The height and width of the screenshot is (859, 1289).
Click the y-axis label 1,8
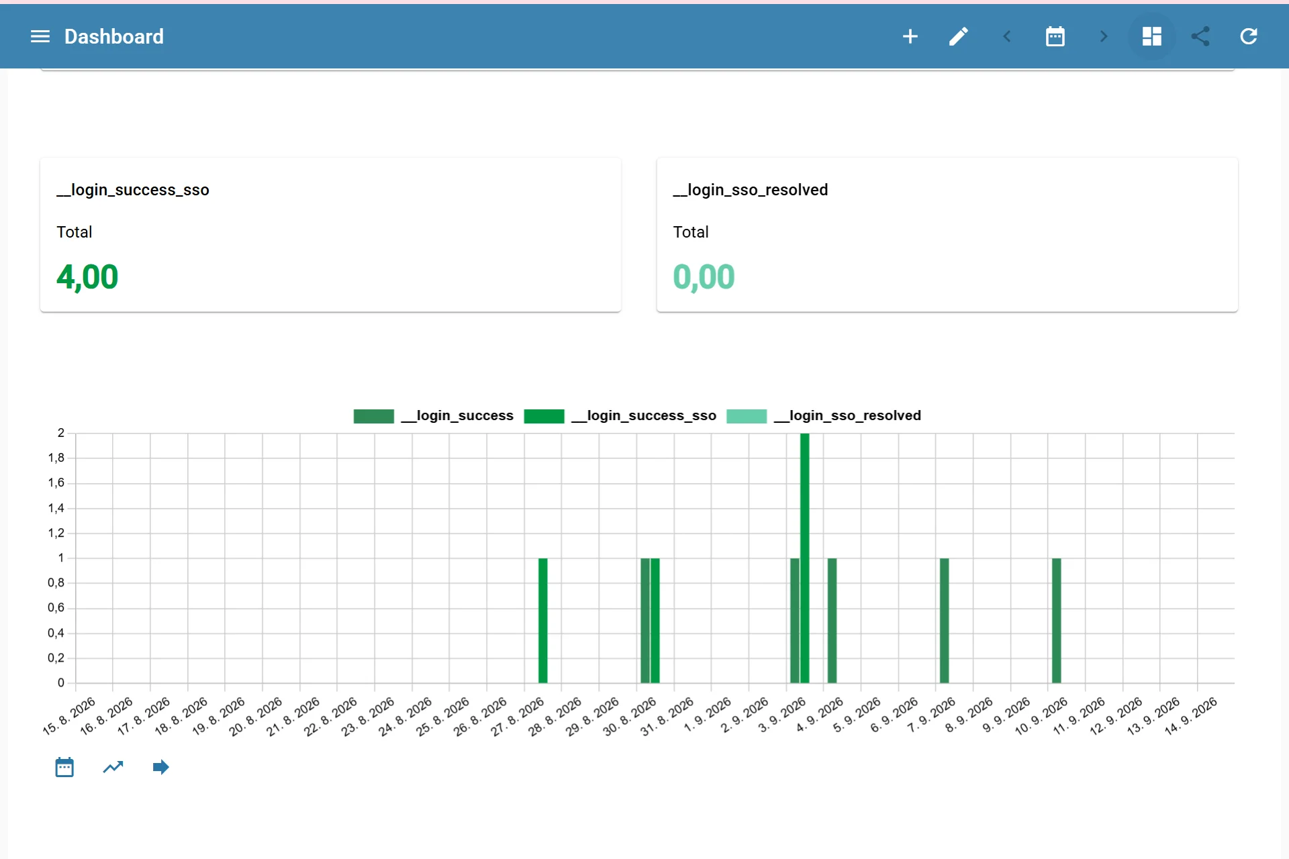click(x=56, y=458)
